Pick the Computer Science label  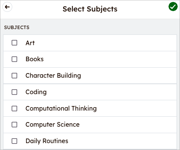[x=52, y=125]
